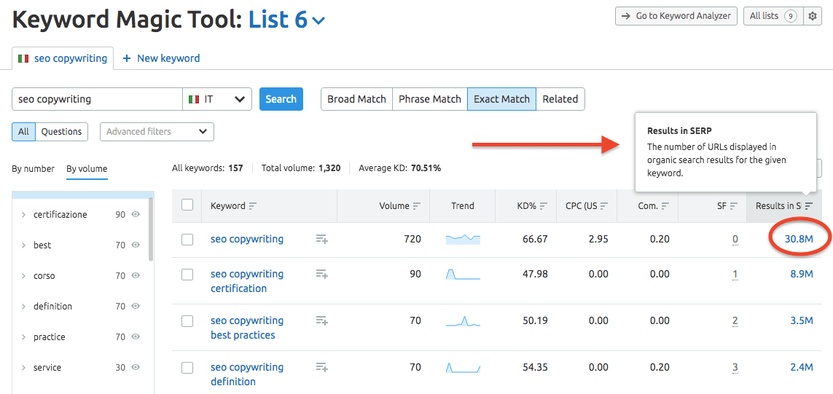Tick the select-all checkbox in table header
This screenshot has height=394, width=833.
187,205
